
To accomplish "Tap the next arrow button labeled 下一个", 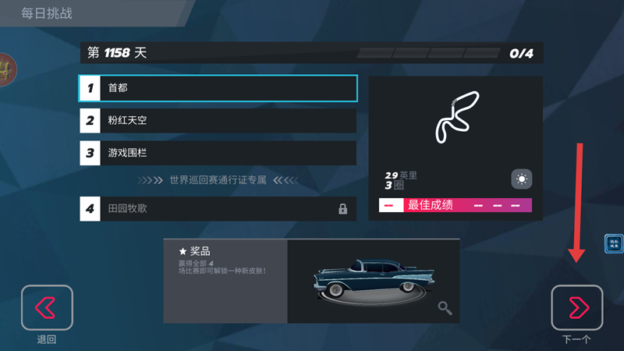I will click(577, 307).
